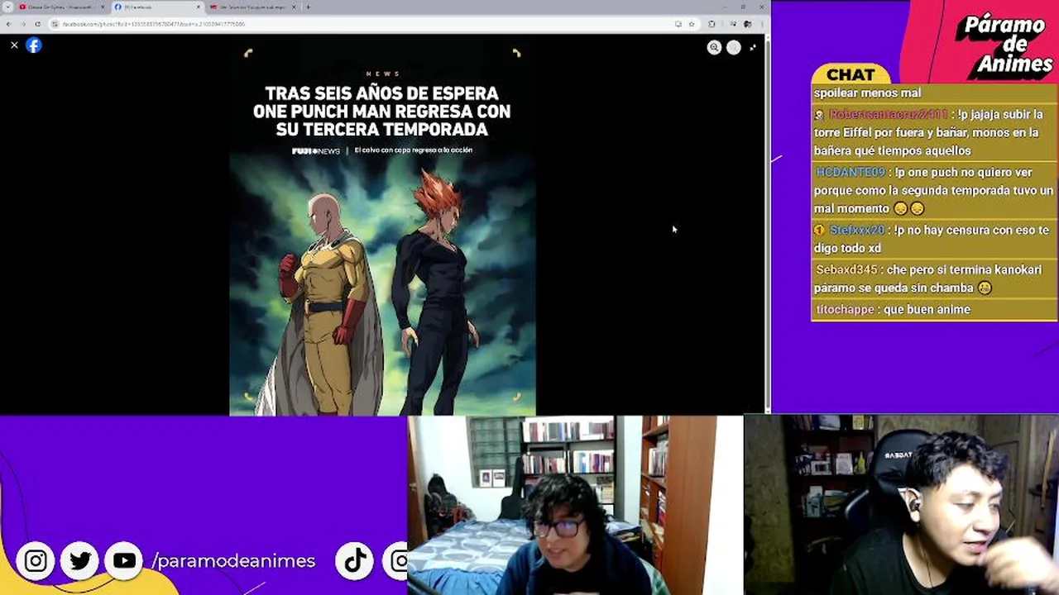Click the zoom out photo button

733,47
